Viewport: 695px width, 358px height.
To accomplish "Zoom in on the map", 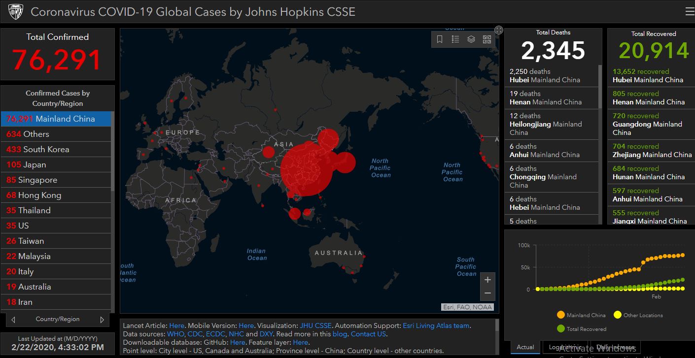I will tap(487, 280).
